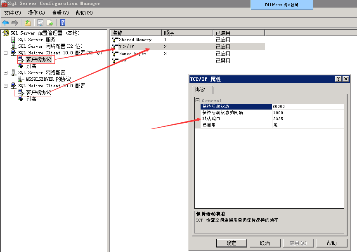Open the 操作(A) menu
Image resolution: width=357 pixels, height=252 pixels.
tap(36, 13)
